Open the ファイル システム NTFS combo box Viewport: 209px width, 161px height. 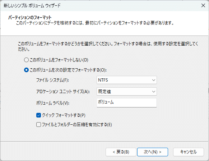tap(127, 80)
